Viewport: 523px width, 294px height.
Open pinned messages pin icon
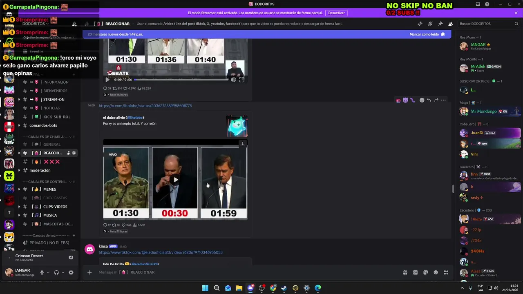click(440, 24)
